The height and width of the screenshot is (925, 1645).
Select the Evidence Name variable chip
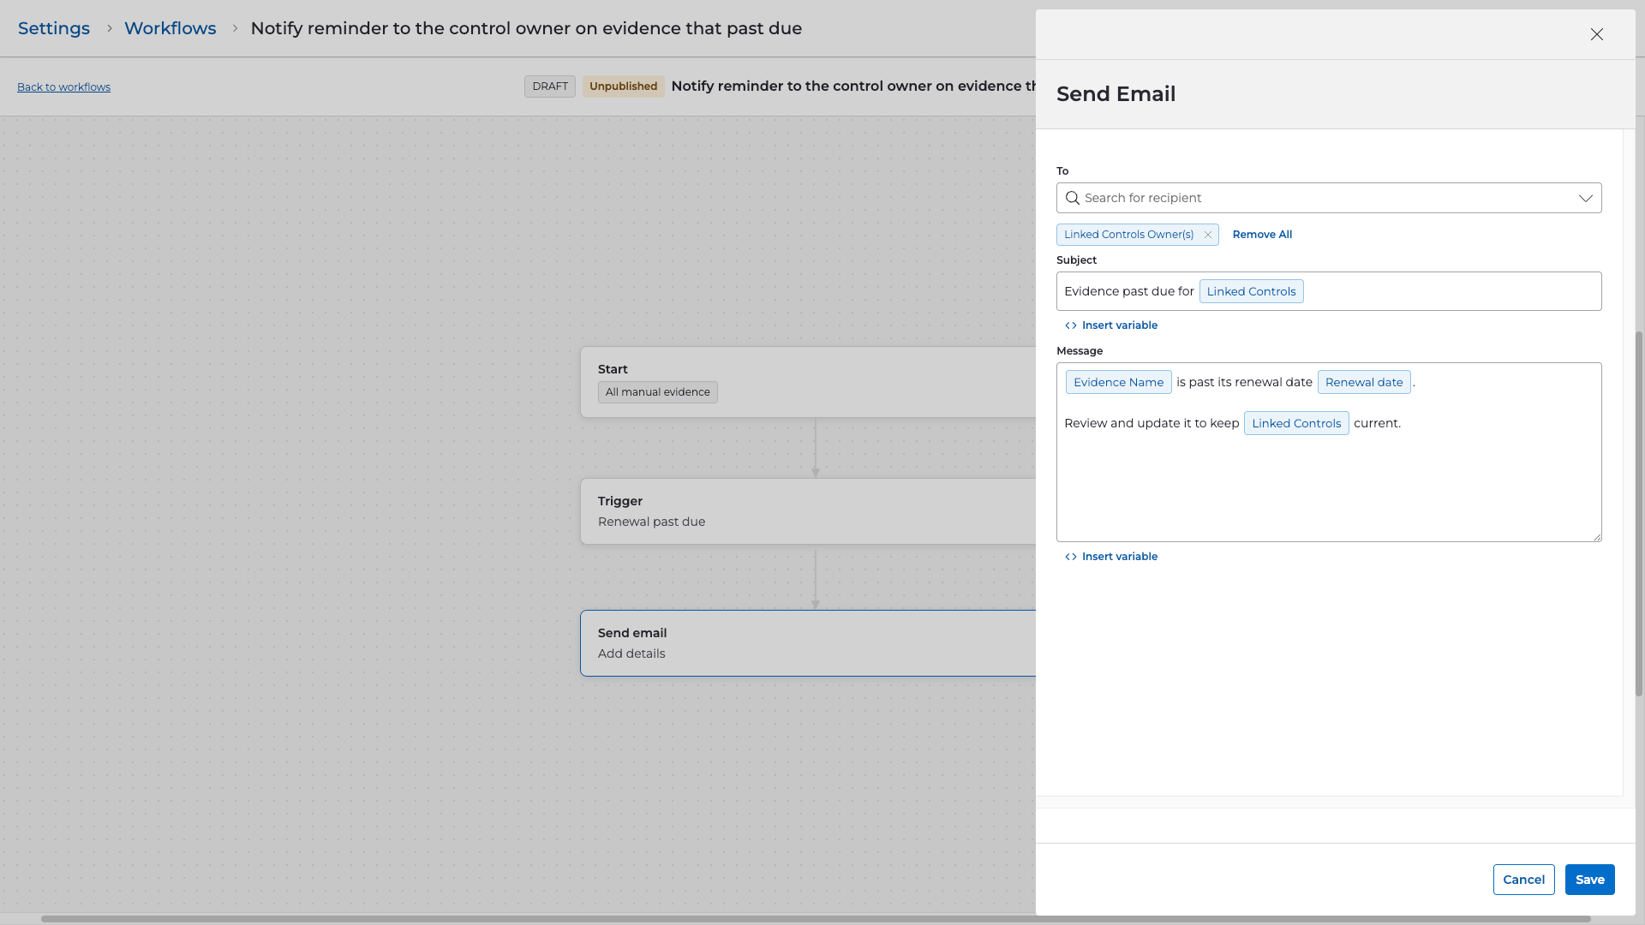point(1118,382)
